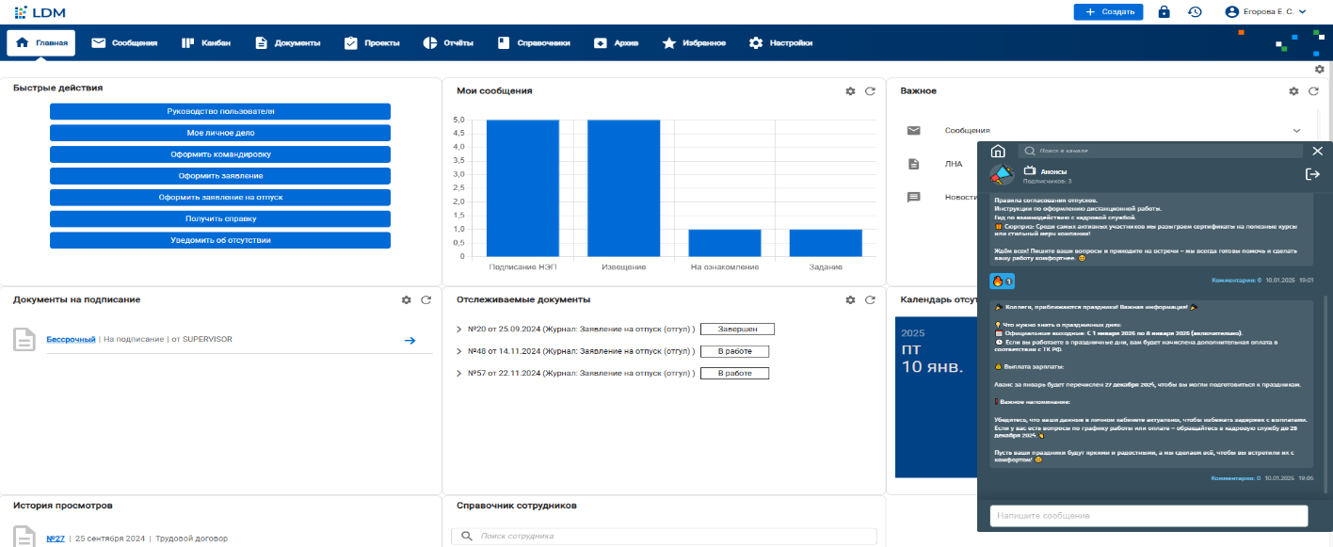
Task: Click the chat home icon
Action: coord(998,151)
